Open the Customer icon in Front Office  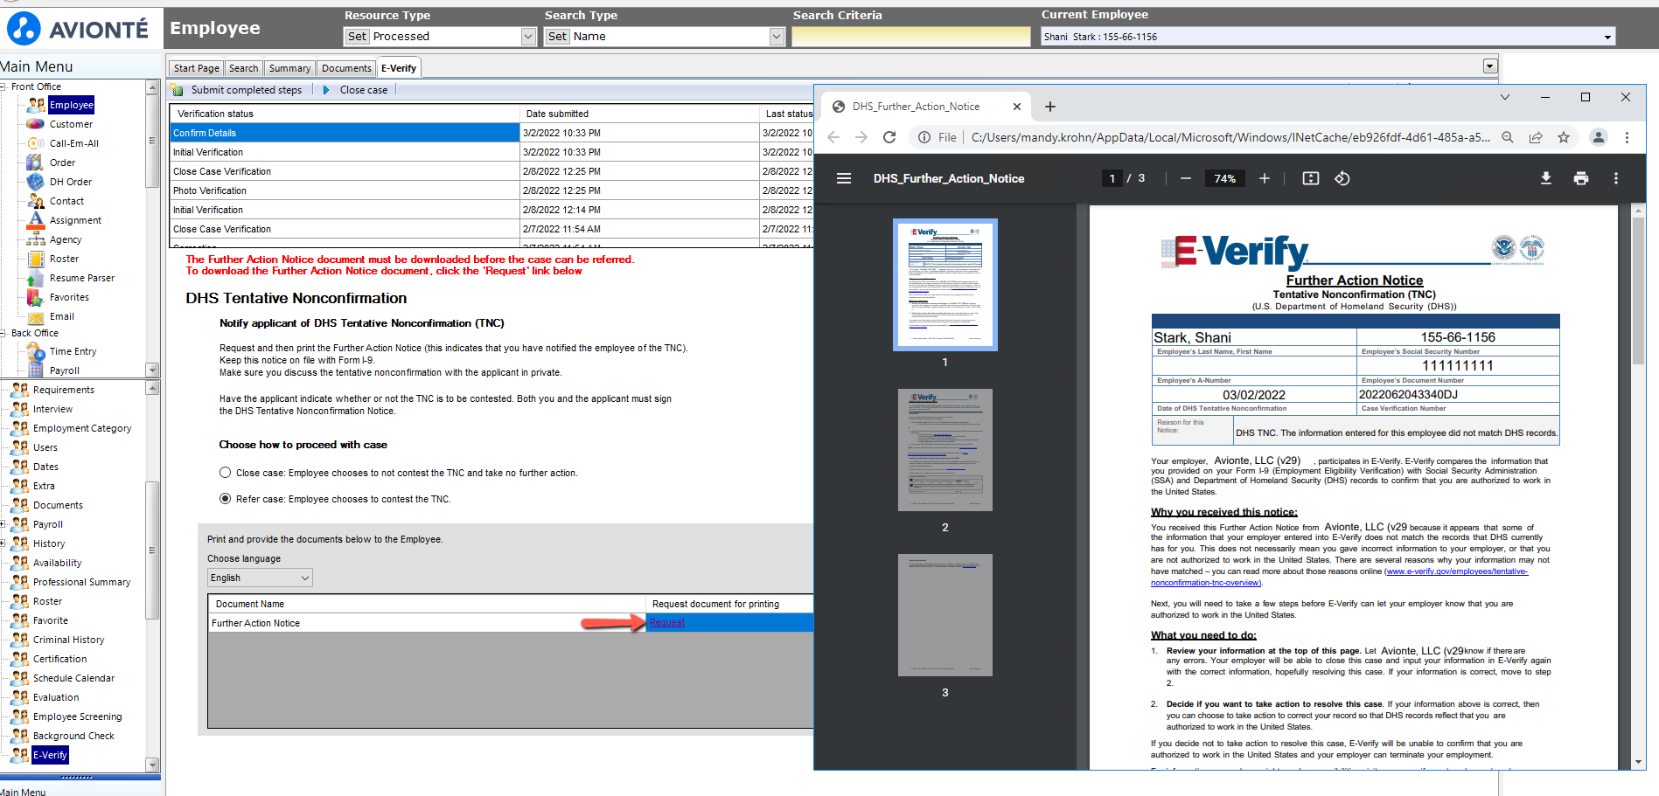click(x=36, y=124)
